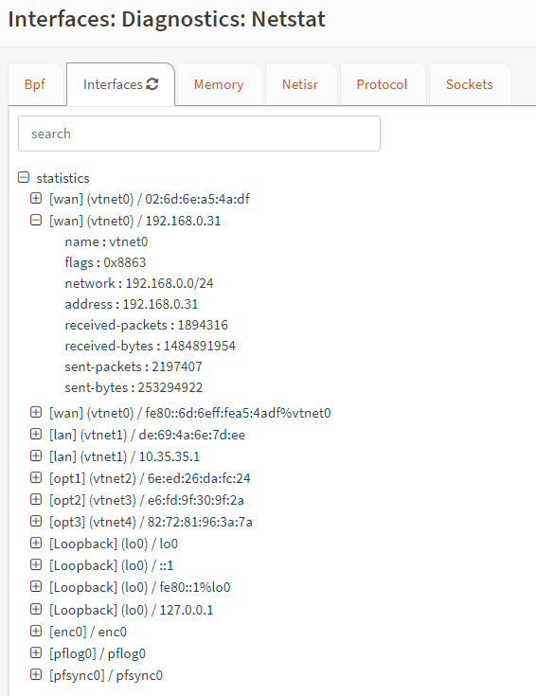Click the refresh icon on Interfaces tab
Viewport: 536px width, 696px height.
[152, 84]
